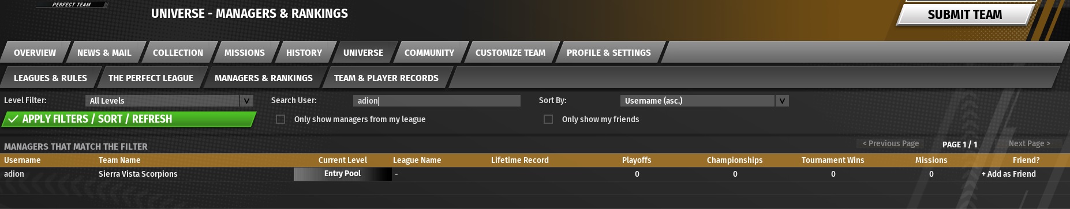Viewport: 1070px width, 209px height.
Task: Open Profile & Settings tab
Action: tap(609, 52)
